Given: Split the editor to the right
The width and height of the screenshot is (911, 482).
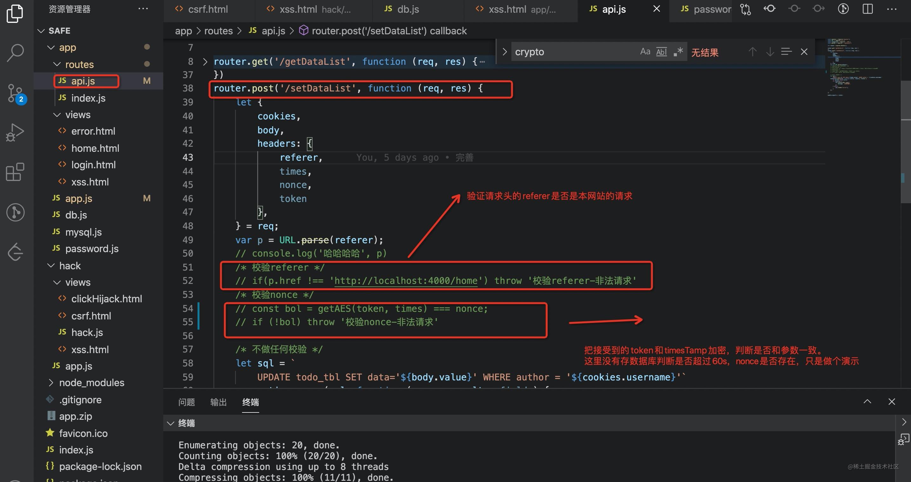Looking at the screenshot, I should click(867, 9).
